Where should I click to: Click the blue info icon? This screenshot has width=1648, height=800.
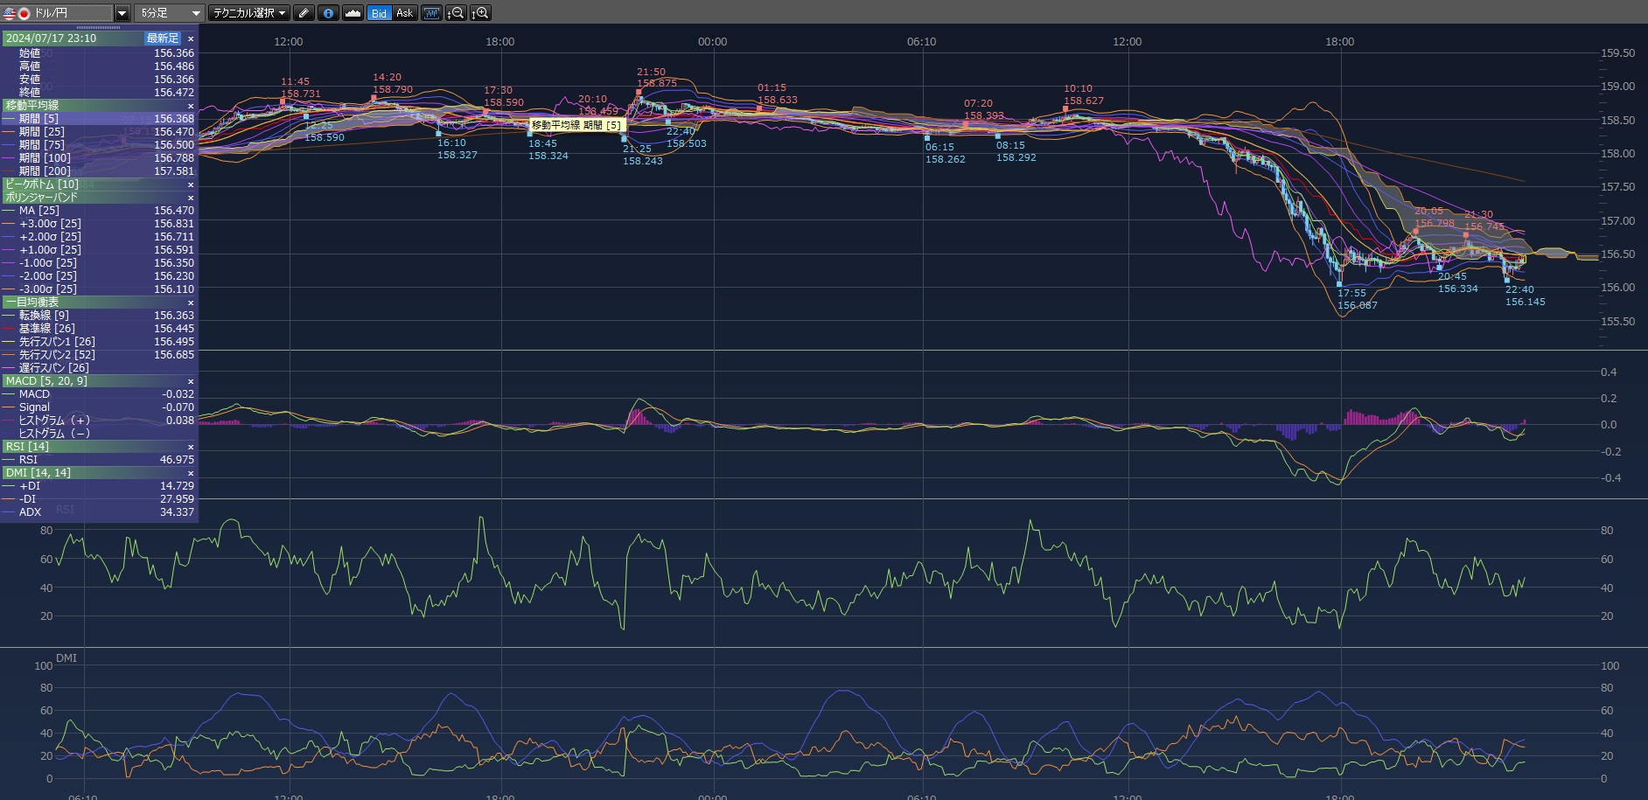(x=328, y=13)
